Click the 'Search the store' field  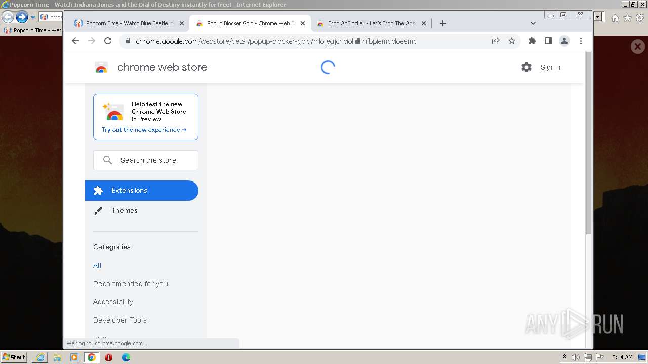[x=146, y=160]
